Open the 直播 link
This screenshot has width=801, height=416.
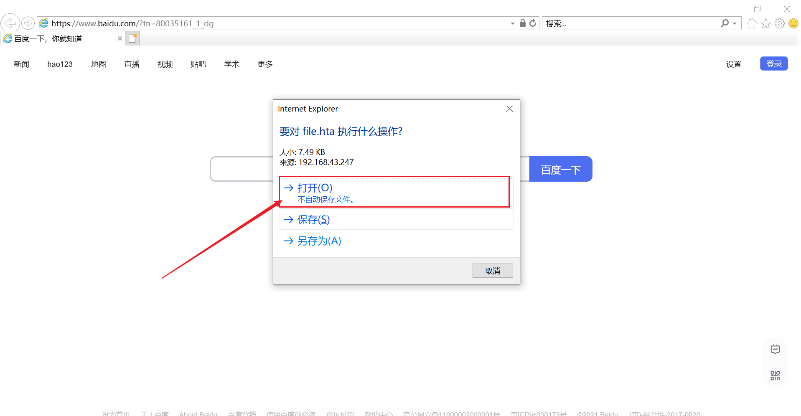[x=132, y=64]
